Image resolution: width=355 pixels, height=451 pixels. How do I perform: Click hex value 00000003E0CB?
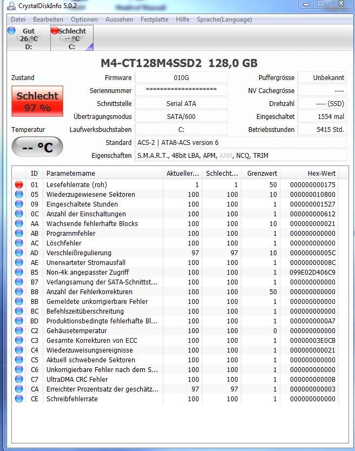coord(312,340)
